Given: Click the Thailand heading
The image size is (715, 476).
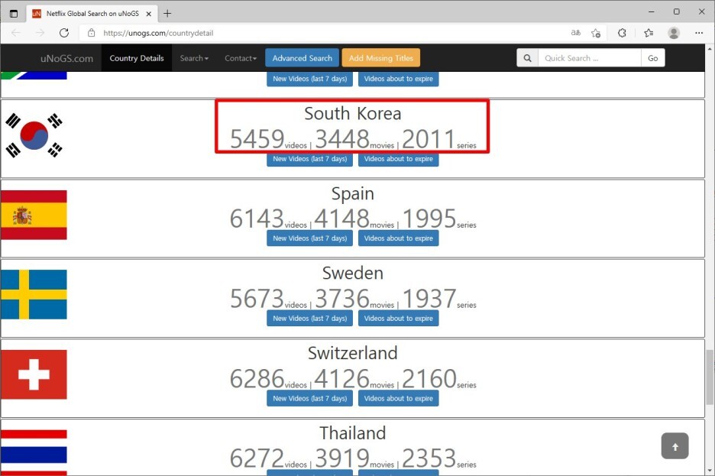Looking at the screenshot, I should [352, 432].
